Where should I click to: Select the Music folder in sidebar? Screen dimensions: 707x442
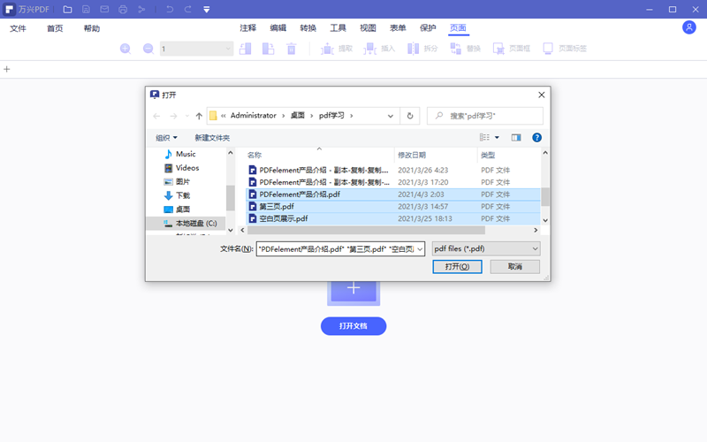tap(186, 154)
